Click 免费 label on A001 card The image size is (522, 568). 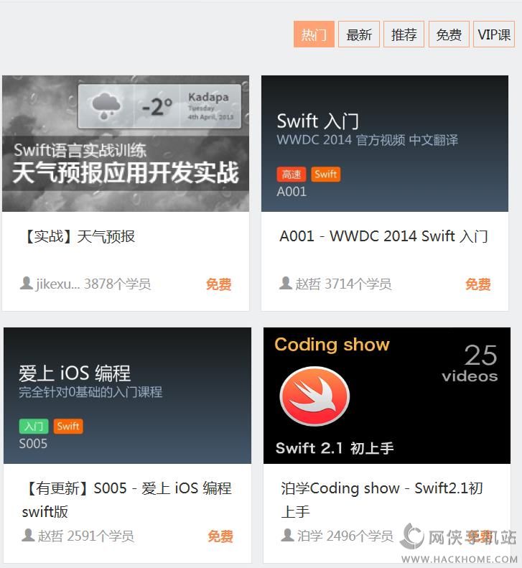(478, 284)
